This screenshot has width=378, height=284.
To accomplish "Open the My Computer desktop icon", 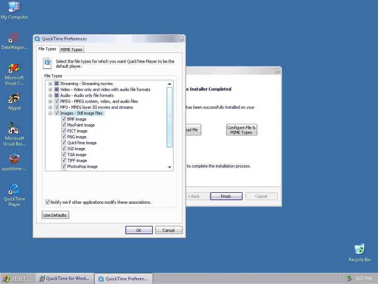I will coord(14,10).
